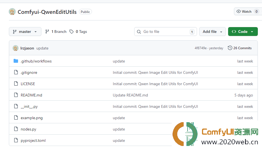The image size is (262, 149).
Task: Open 'update' commit message for example.png
Action: 119,118
